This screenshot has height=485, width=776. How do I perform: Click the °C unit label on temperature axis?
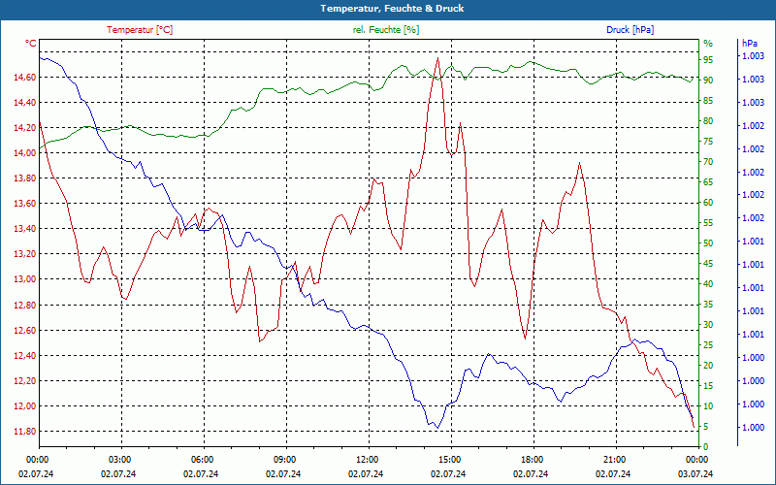pos(31,44)
